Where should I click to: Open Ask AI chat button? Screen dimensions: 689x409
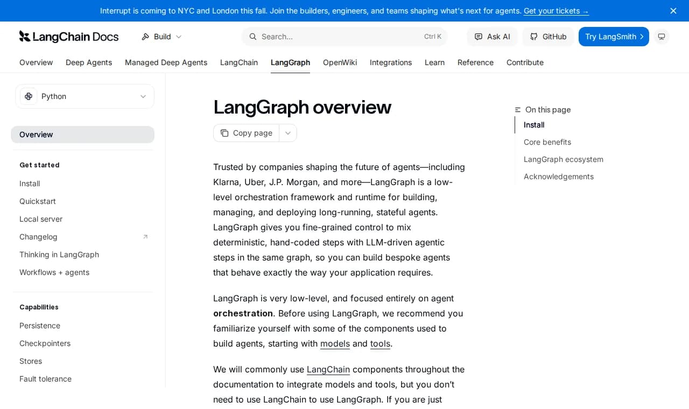(x=492, y=37)
